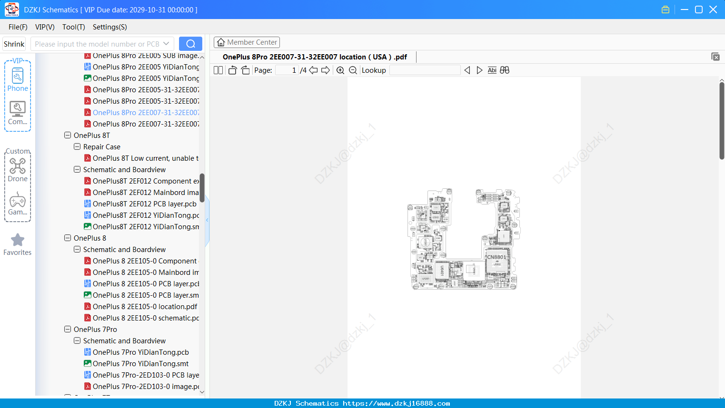Select the blue highlighted OnePlus 8Pro 2EE007 row
Viewport: 725px width, 408px height.
[146, 112]
